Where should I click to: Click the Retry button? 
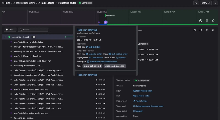(x=206, y=3)
